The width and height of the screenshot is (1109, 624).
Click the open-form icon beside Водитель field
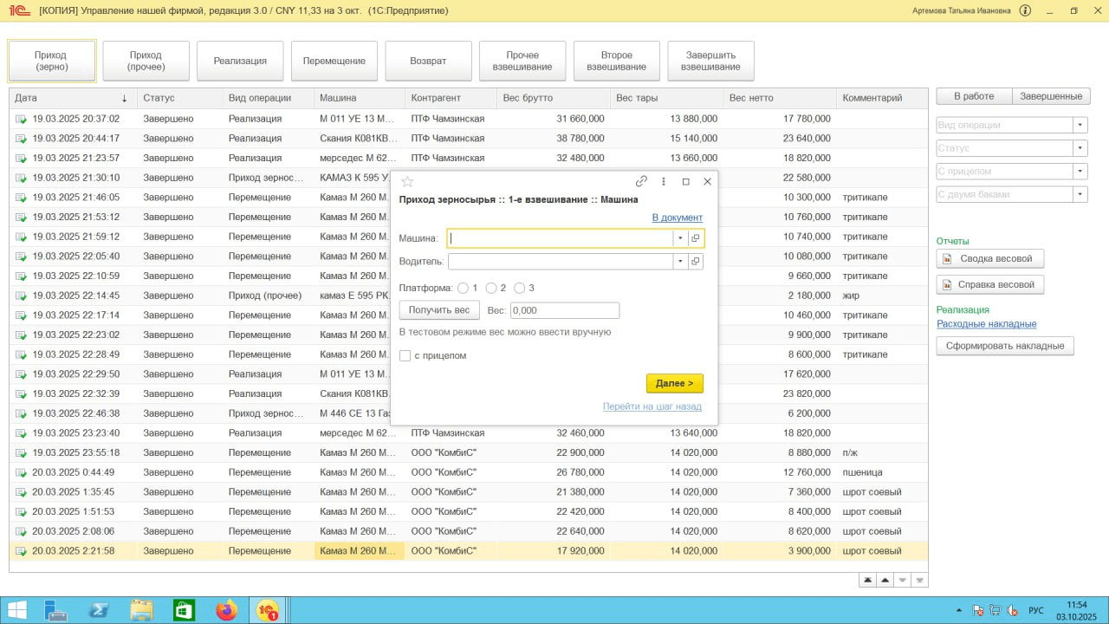(x=696, y=262)
